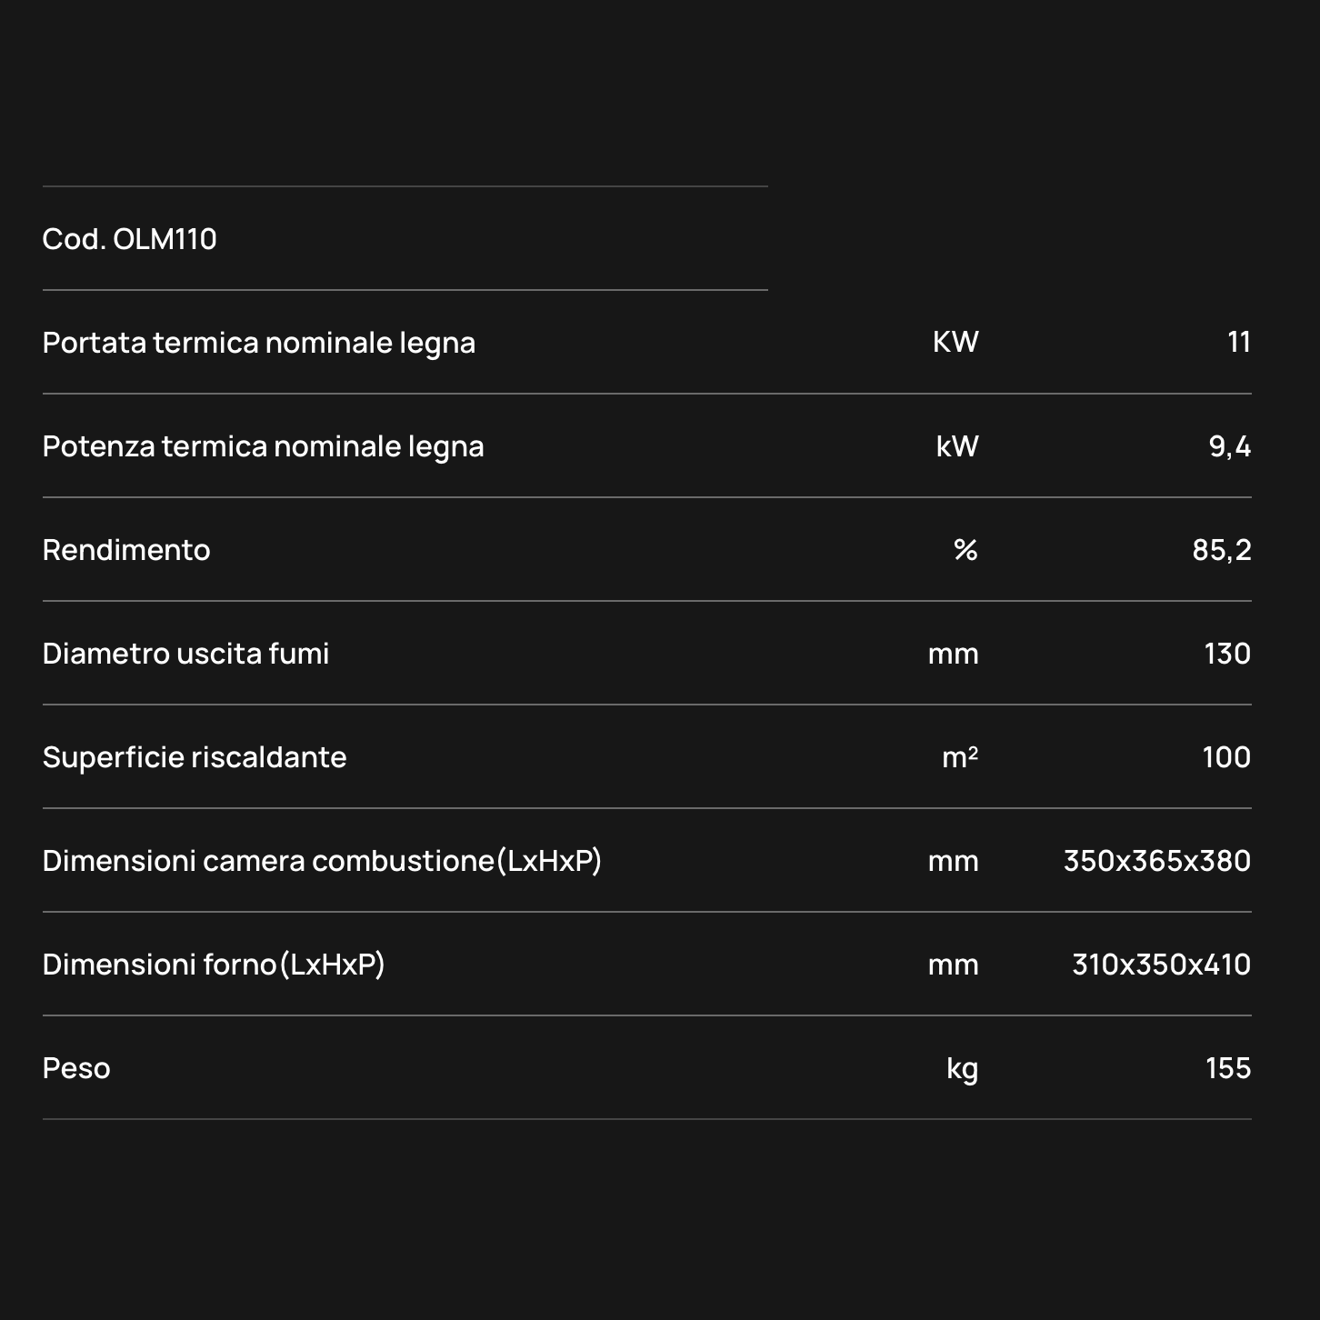Screen dimensions: 1320x1320
Task: Select Superficie riscaldante label
Action: [195, 757]
